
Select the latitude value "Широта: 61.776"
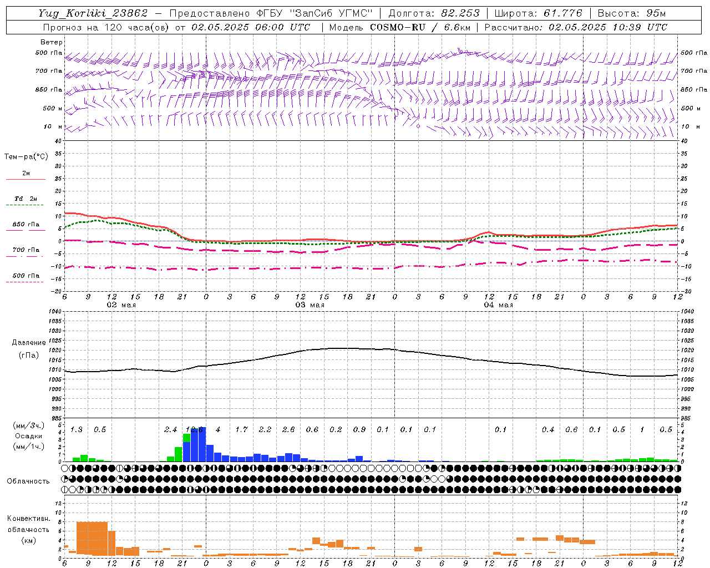click(x=539, y=13)
